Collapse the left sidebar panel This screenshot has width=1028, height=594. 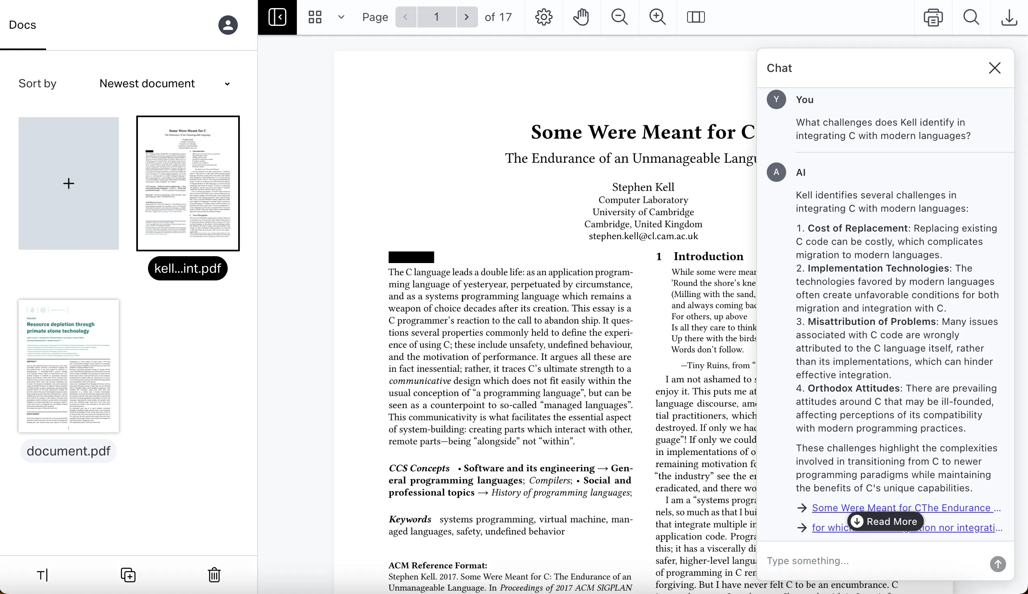[277, 17]
